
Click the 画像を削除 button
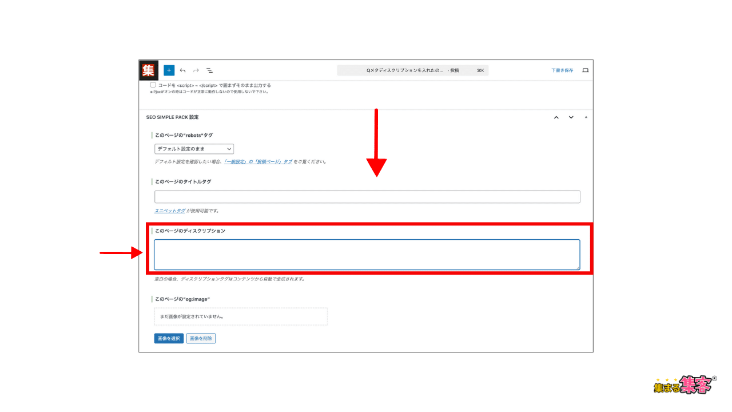[201, 339]
